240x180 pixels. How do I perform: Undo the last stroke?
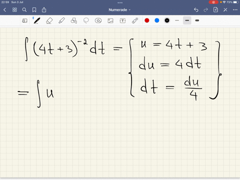196,10
